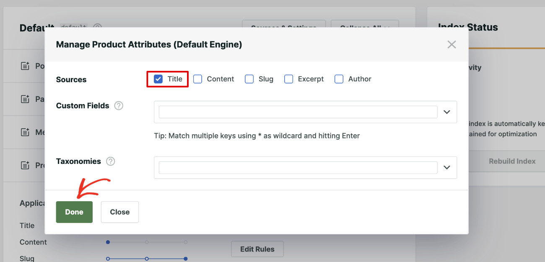Click the Done button

74,212
